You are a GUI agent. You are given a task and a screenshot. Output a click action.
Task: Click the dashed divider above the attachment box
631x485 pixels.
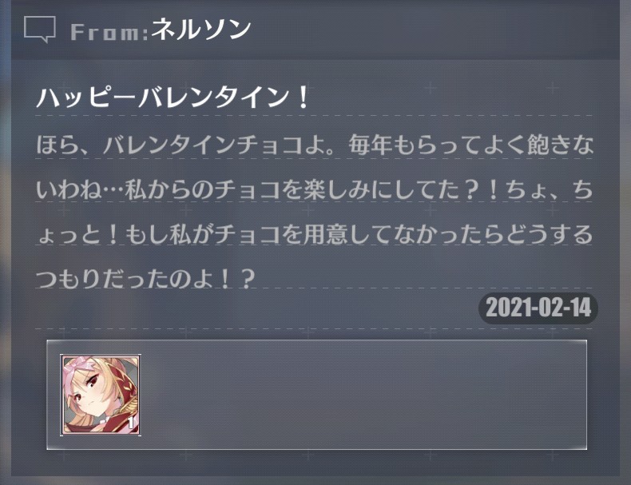click(314, 329)
